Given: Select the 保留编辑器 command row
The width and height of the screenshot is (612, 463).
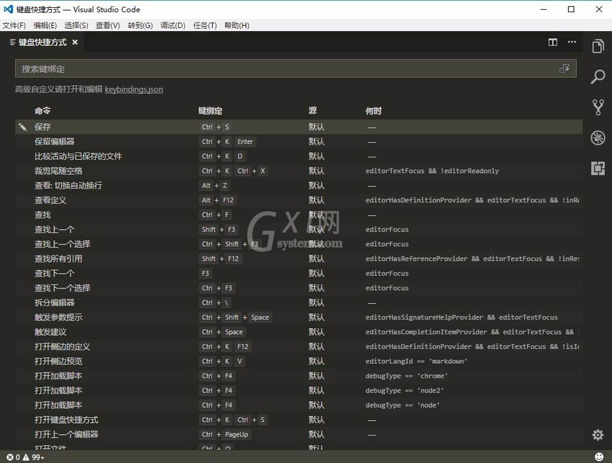Looking at the screenshot, I should click(x=299, y=141).
